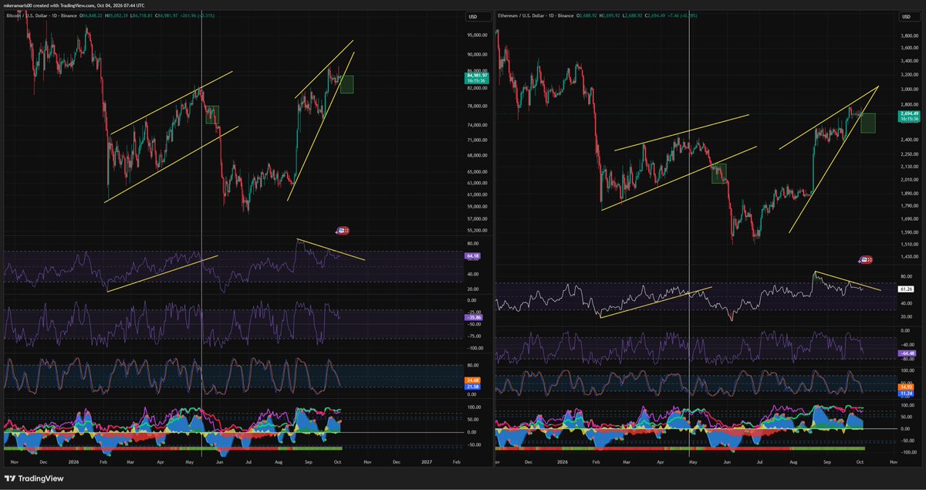This screenshot has width=926, height=490.
Task: Click the green projection box on Ethereum's latest candles
Action: (868, 123)
